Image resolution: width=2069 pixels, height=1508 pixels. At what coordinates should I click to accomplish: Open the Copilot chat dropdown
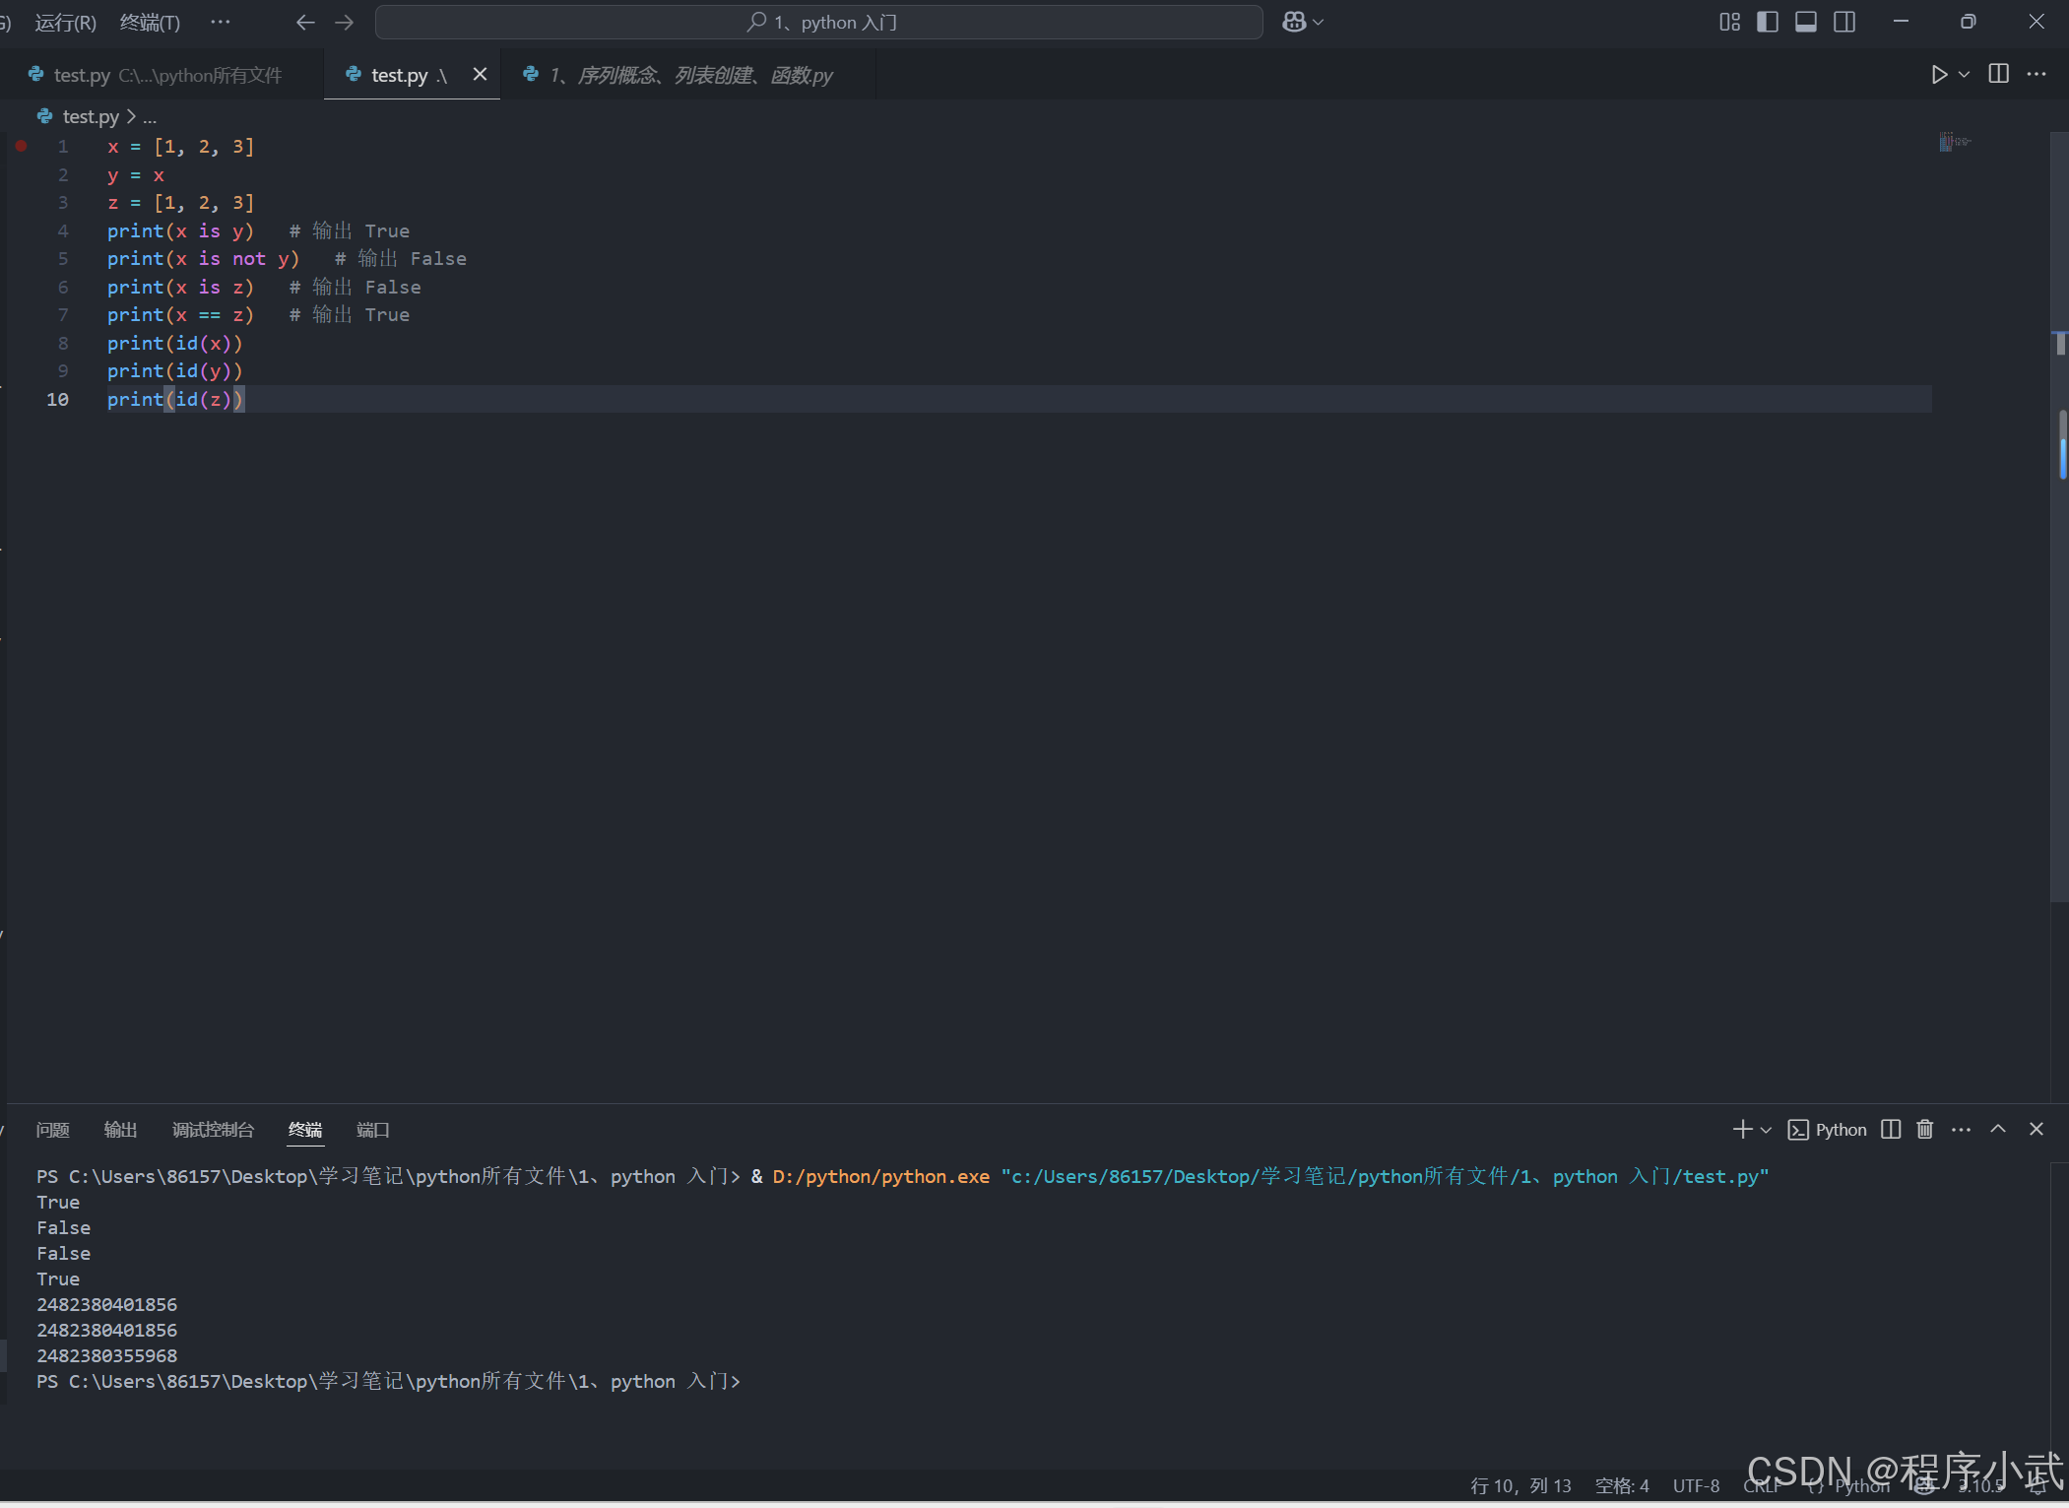[x=1318, y=22]
